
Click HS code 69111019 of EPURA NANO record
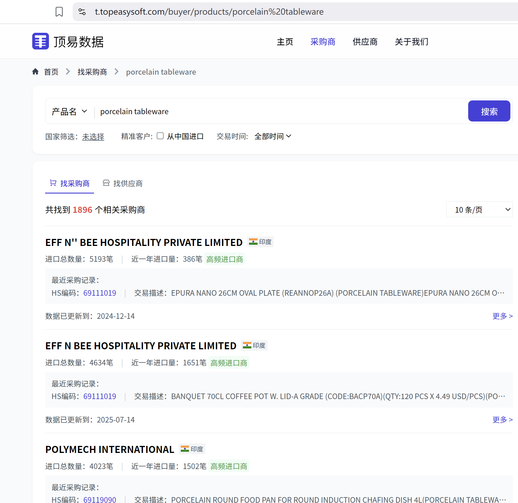[100, 293]
